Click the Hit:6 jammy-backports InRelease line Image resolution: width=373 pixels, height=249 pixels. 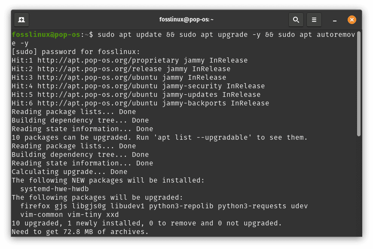coord(141,103)
